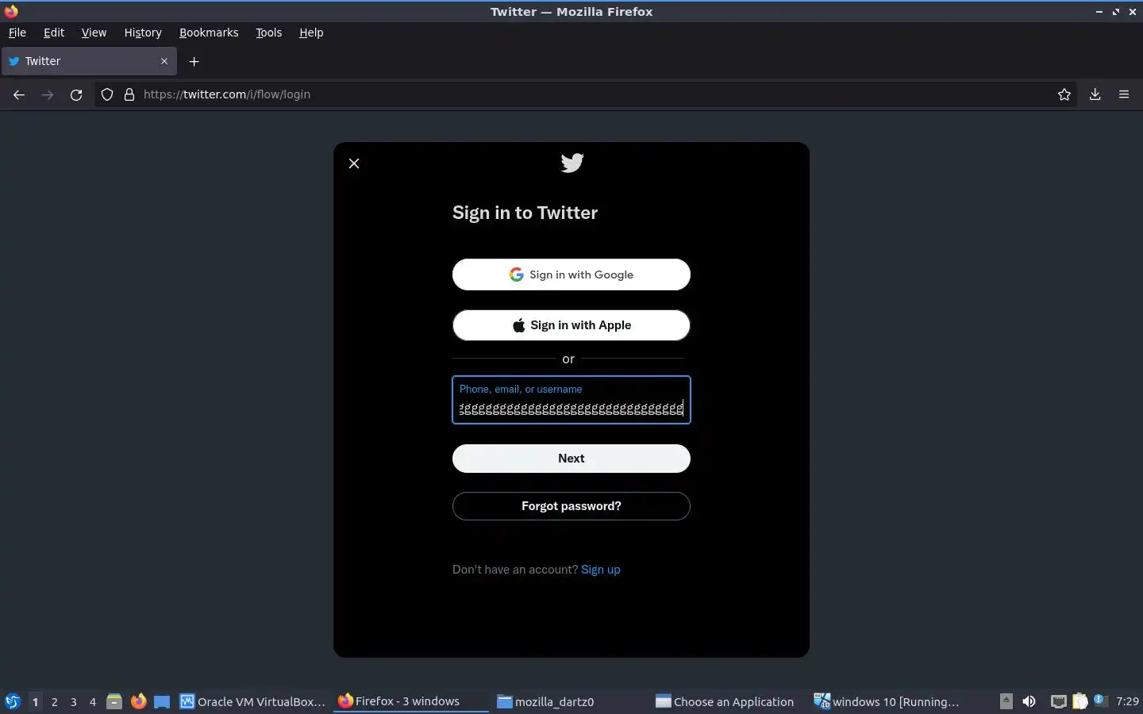Bookmark this page with the star icon
Screen dimensions: 1143x714
1064,94
